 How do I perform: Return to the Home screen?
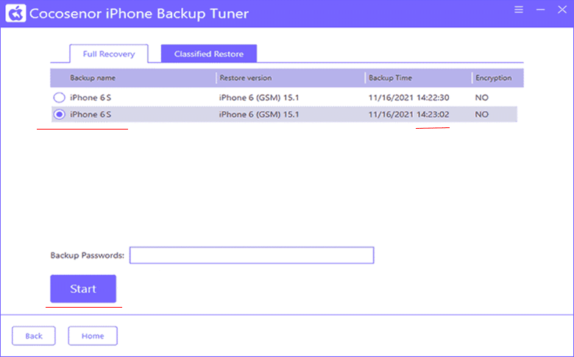point(93,336)
